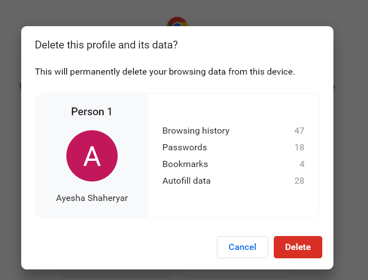Select the Person 1 profile name
Image resolution: width=368 pixels, height=280 pixels.
click(92, 112)
